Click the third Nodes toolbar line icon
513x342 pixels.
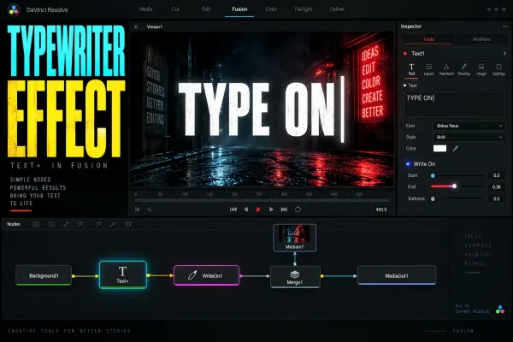tap(66, 224)
